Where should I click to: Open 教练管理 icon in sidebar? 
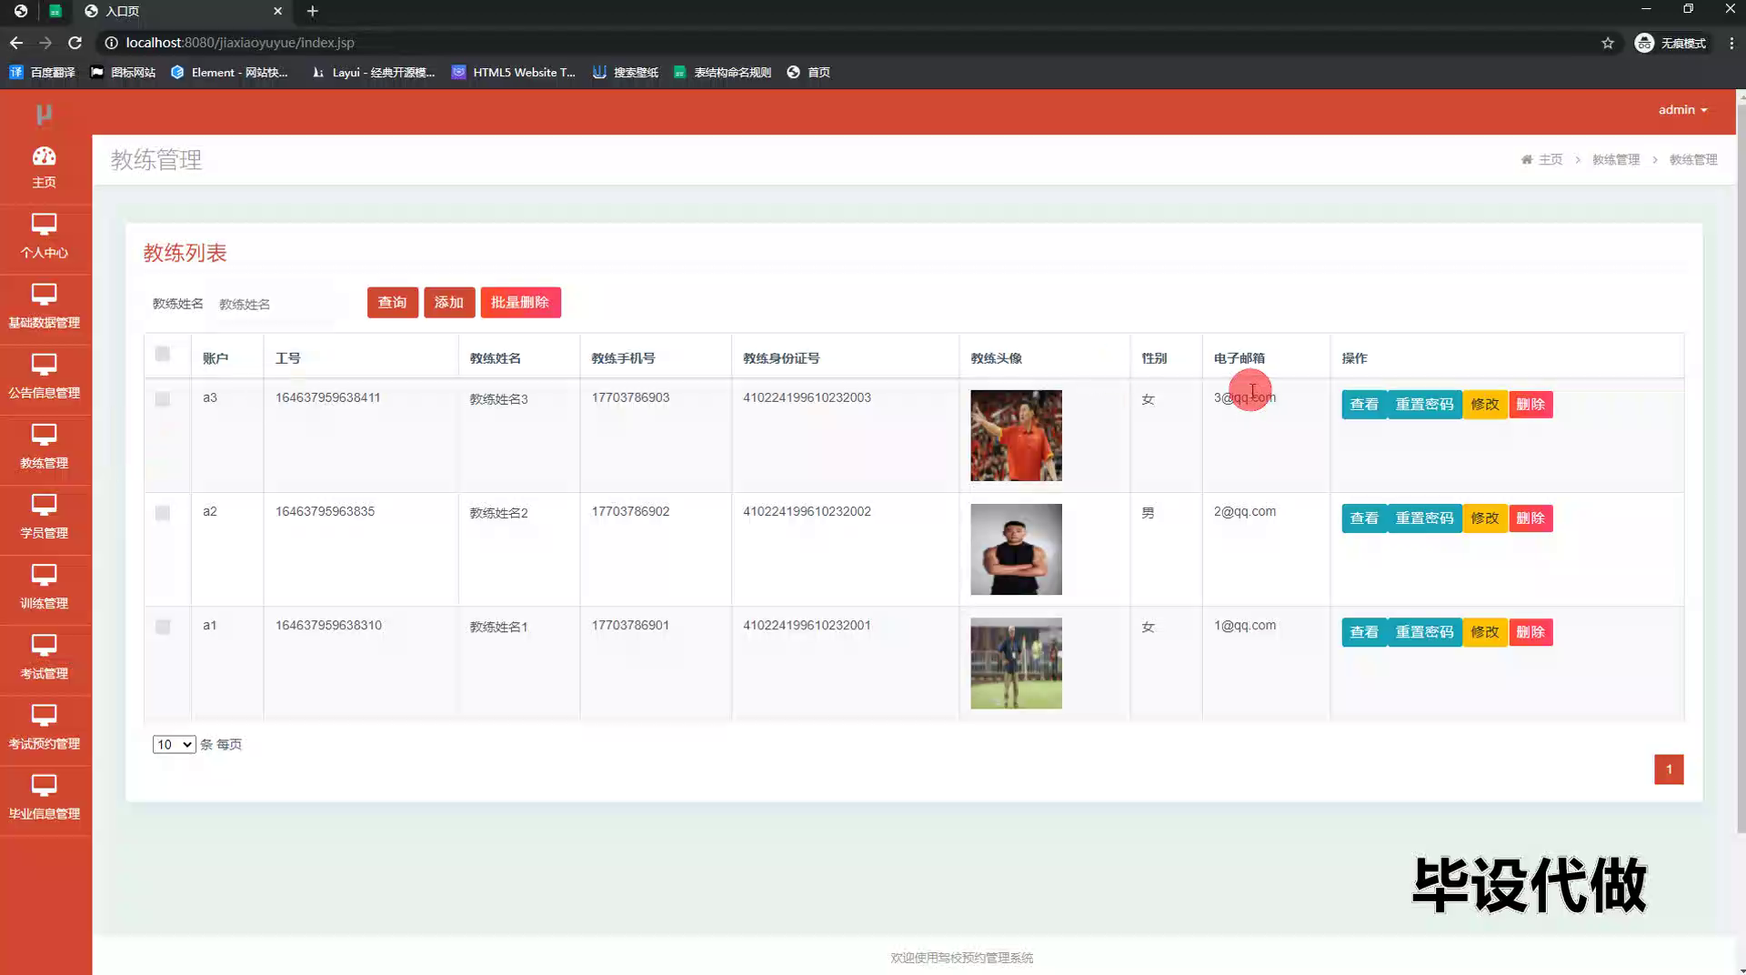tap(44, 435)
